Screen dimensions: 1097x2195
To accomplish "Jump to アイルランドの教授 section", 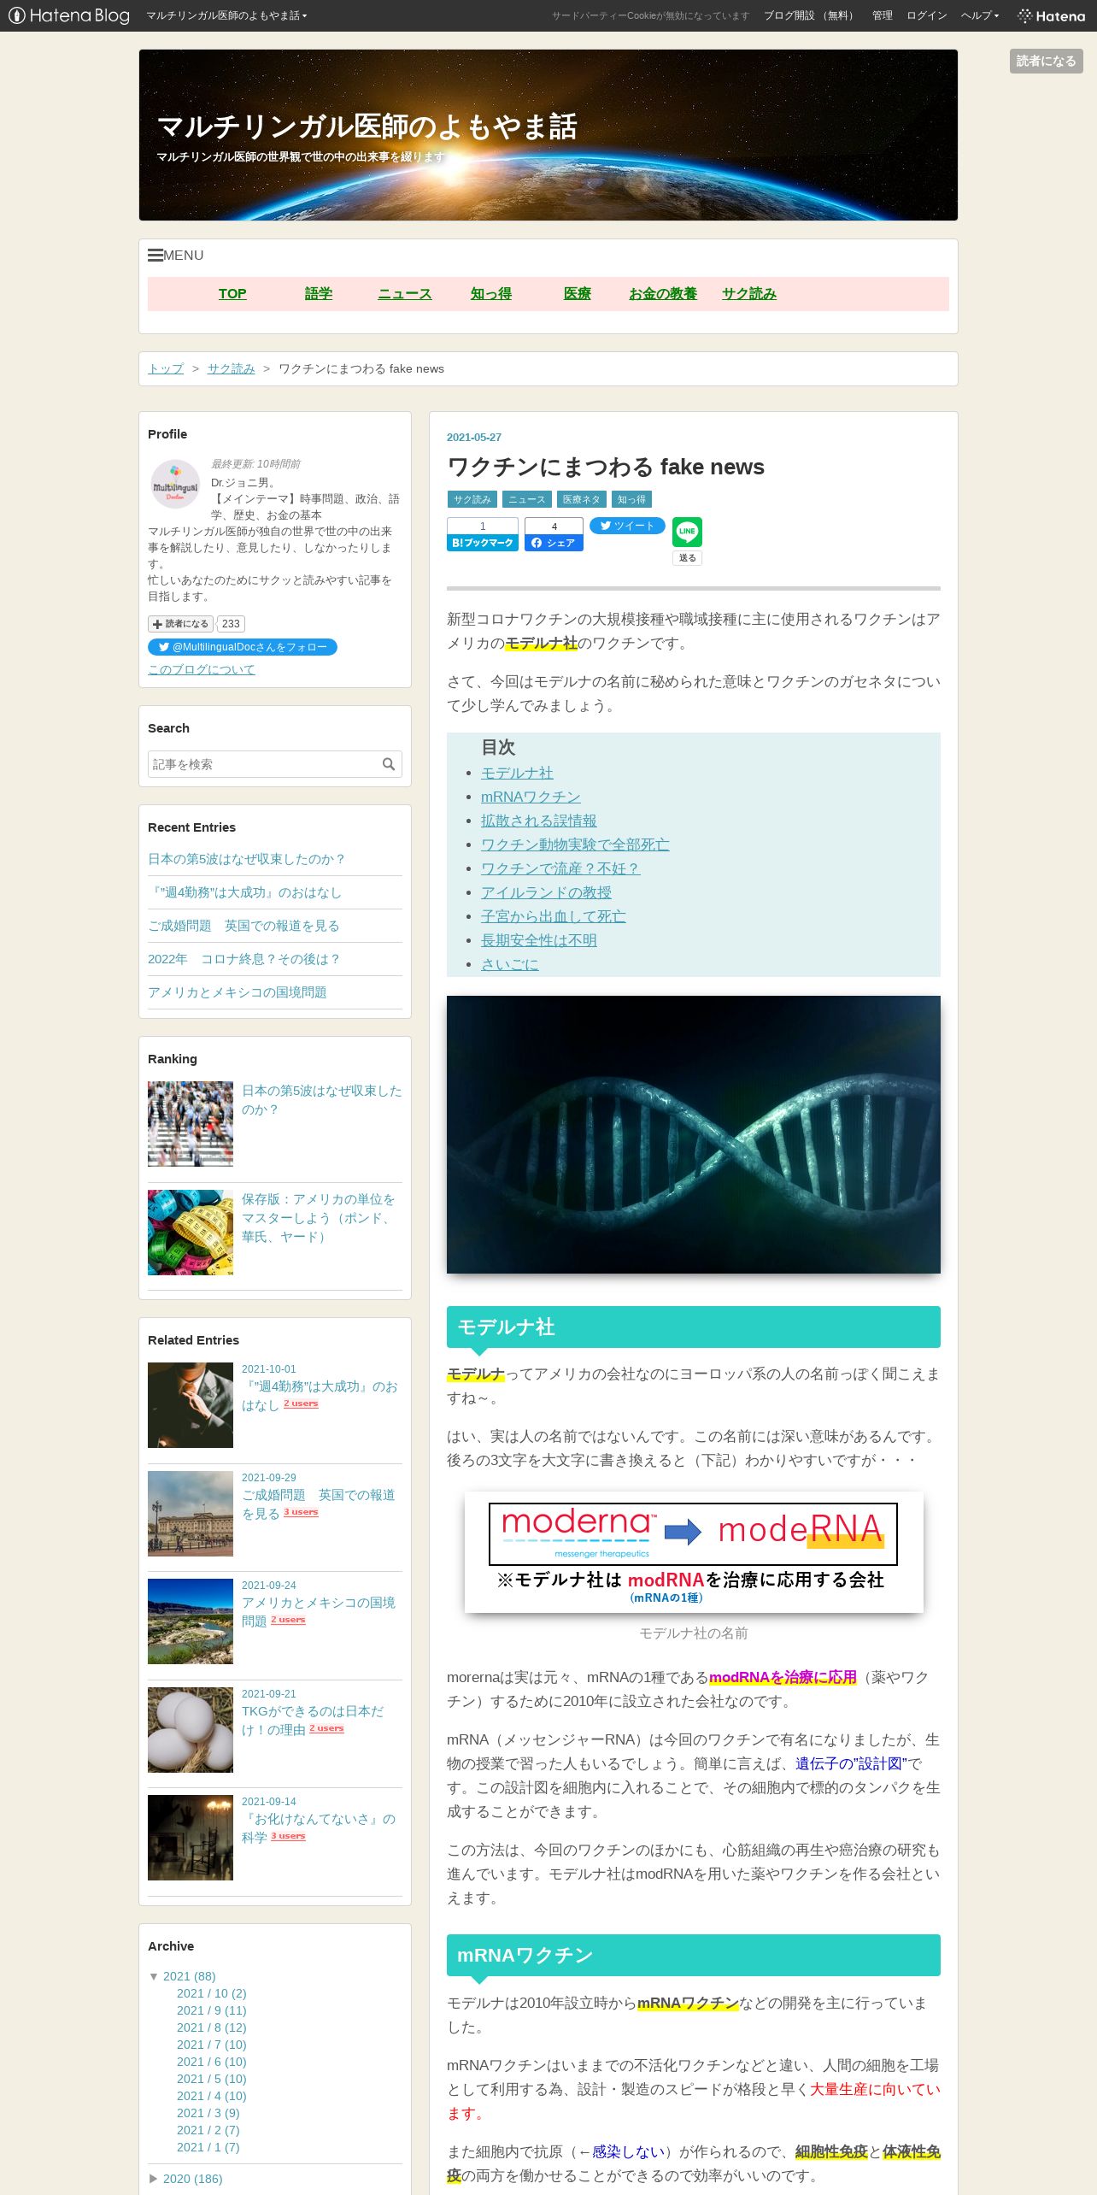I will (546, 892).
